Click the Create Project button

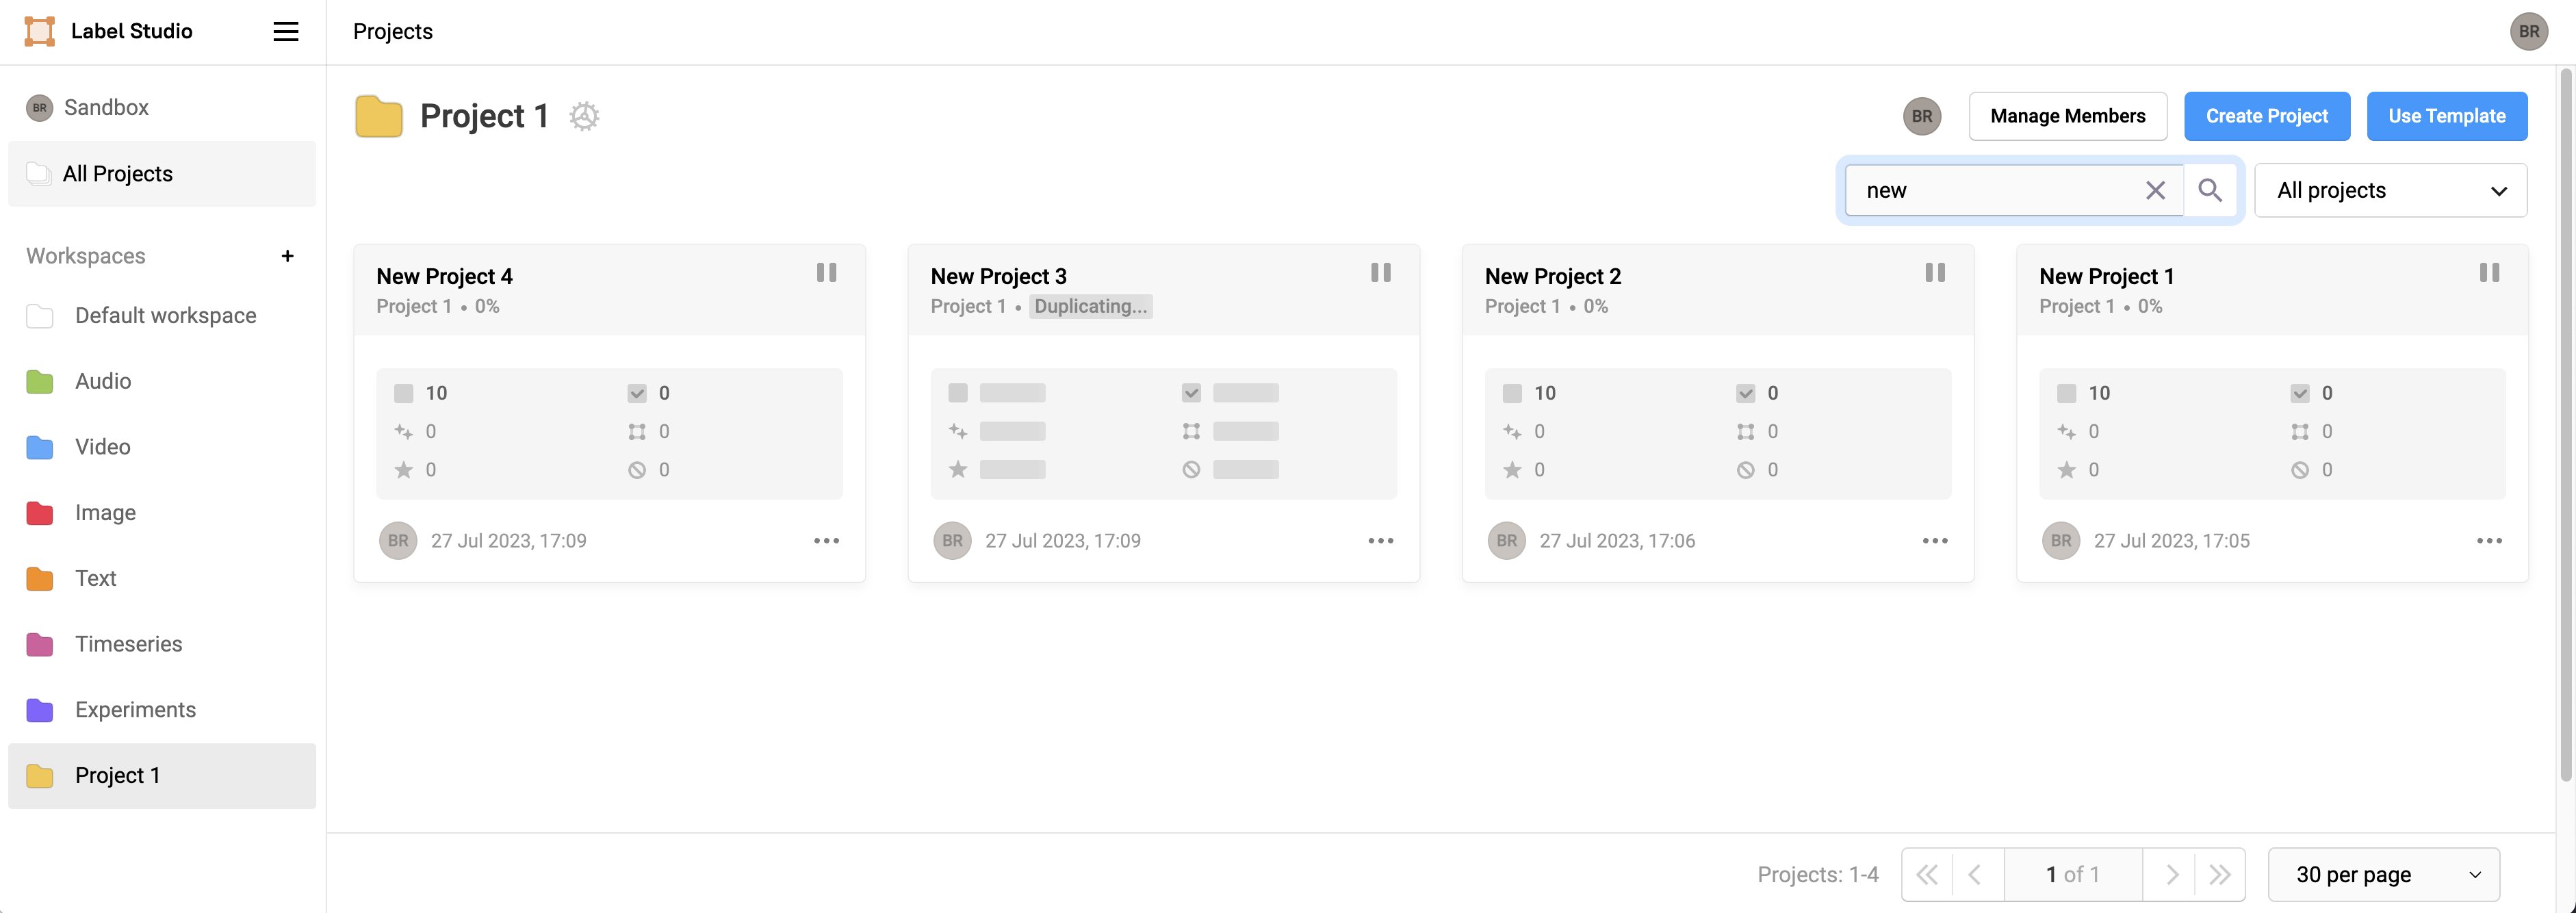tap(2266, 116)
